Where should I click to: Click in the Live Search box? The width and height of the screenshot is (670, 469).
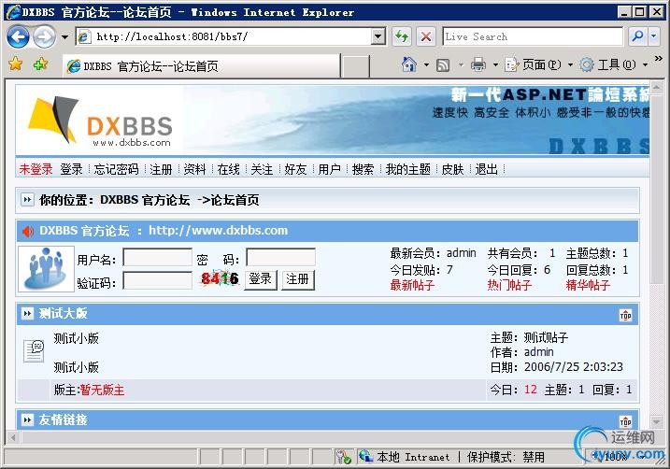click(533, 36)
